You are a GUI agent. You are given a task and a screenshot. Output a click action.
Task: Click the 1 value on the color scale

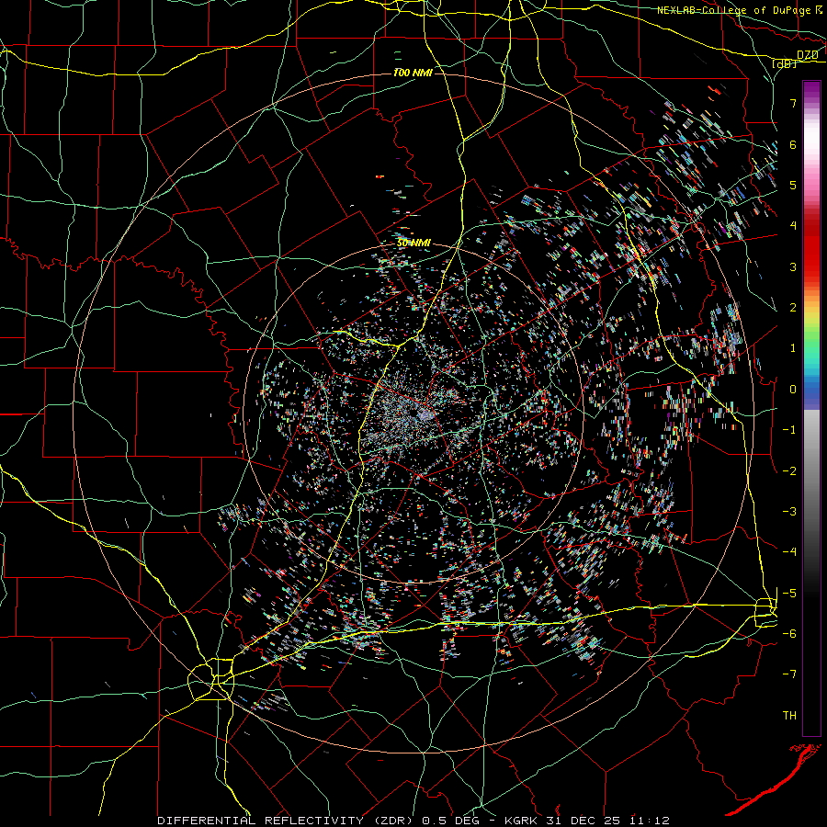(793, 348)
